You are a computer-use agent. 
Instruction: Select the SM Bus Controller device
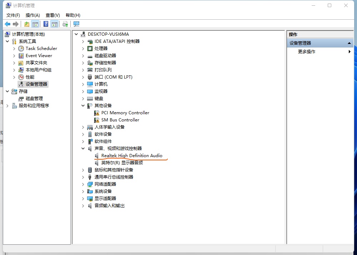coord(120,120)
